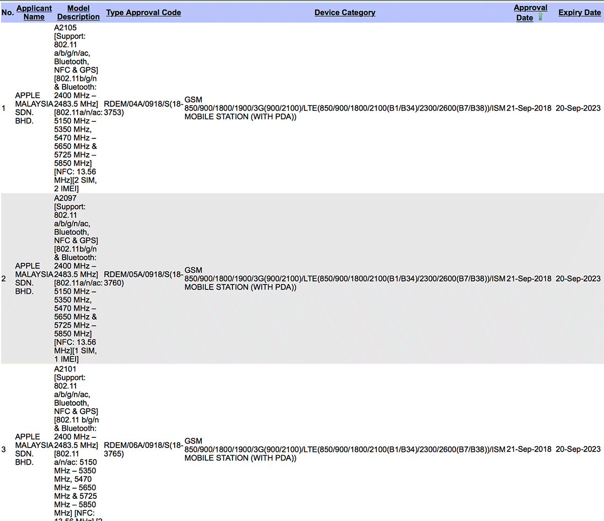Click the A2101 model description text
This screenshot has width=604, height=521.
65,369
